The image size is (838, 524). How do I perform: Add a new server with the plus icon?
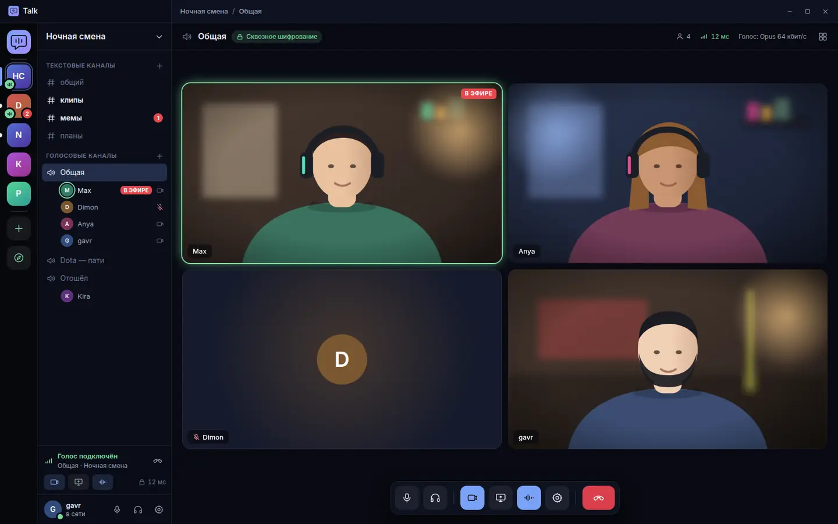click(19, 229)
